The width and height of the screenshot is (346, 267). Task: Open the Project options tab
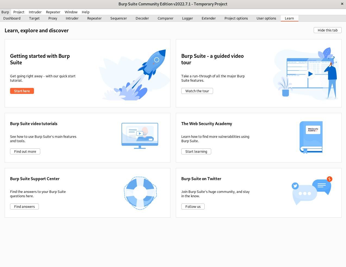coord(236,18)
